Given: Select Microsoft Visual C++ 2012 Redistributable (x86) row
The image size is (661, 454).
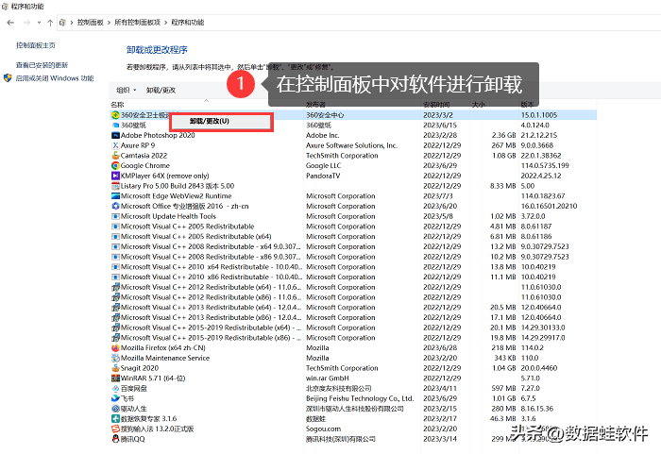Looking at the screenshot, I should (353, 297).
